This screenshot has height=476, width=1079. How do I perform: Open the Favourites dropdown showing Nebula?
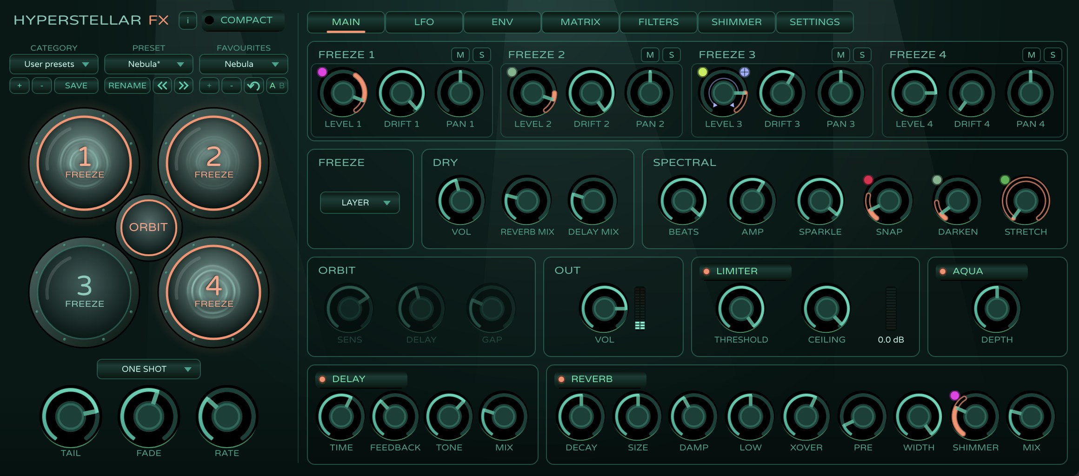tap(244, 64)
